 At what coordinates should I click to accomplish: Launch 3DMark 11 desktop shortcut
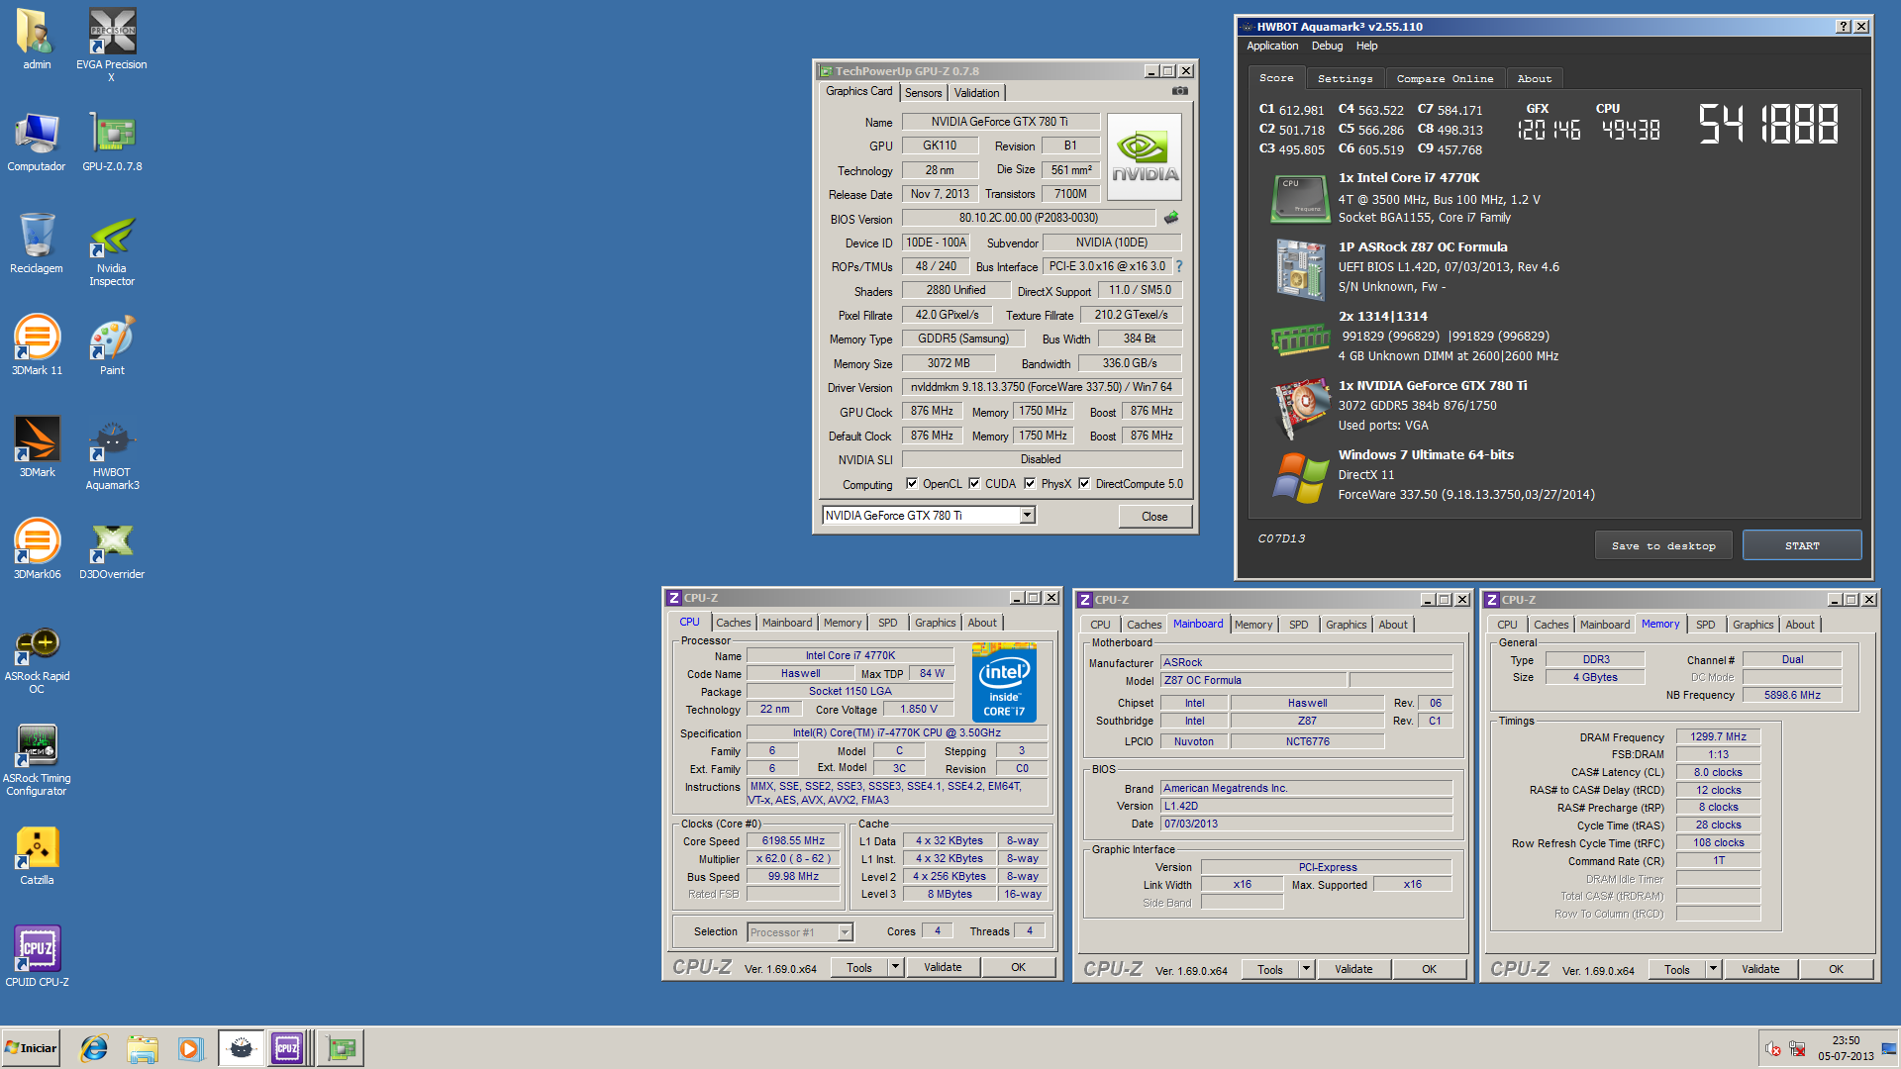coord(37,345)
